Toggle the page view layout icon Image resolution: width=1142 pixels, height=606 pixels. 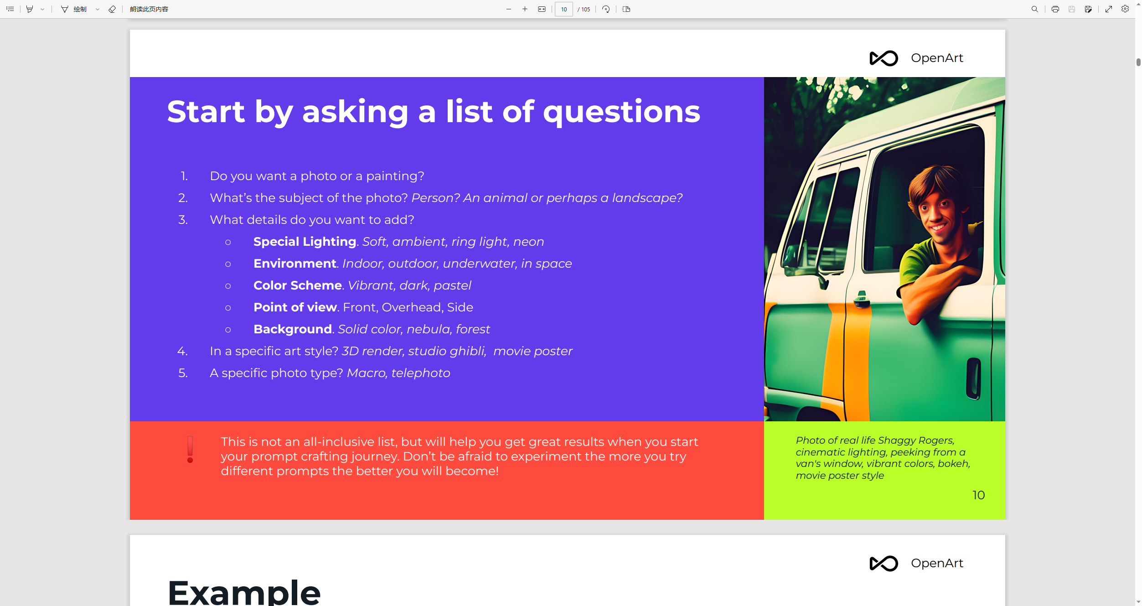pos(626,9)
